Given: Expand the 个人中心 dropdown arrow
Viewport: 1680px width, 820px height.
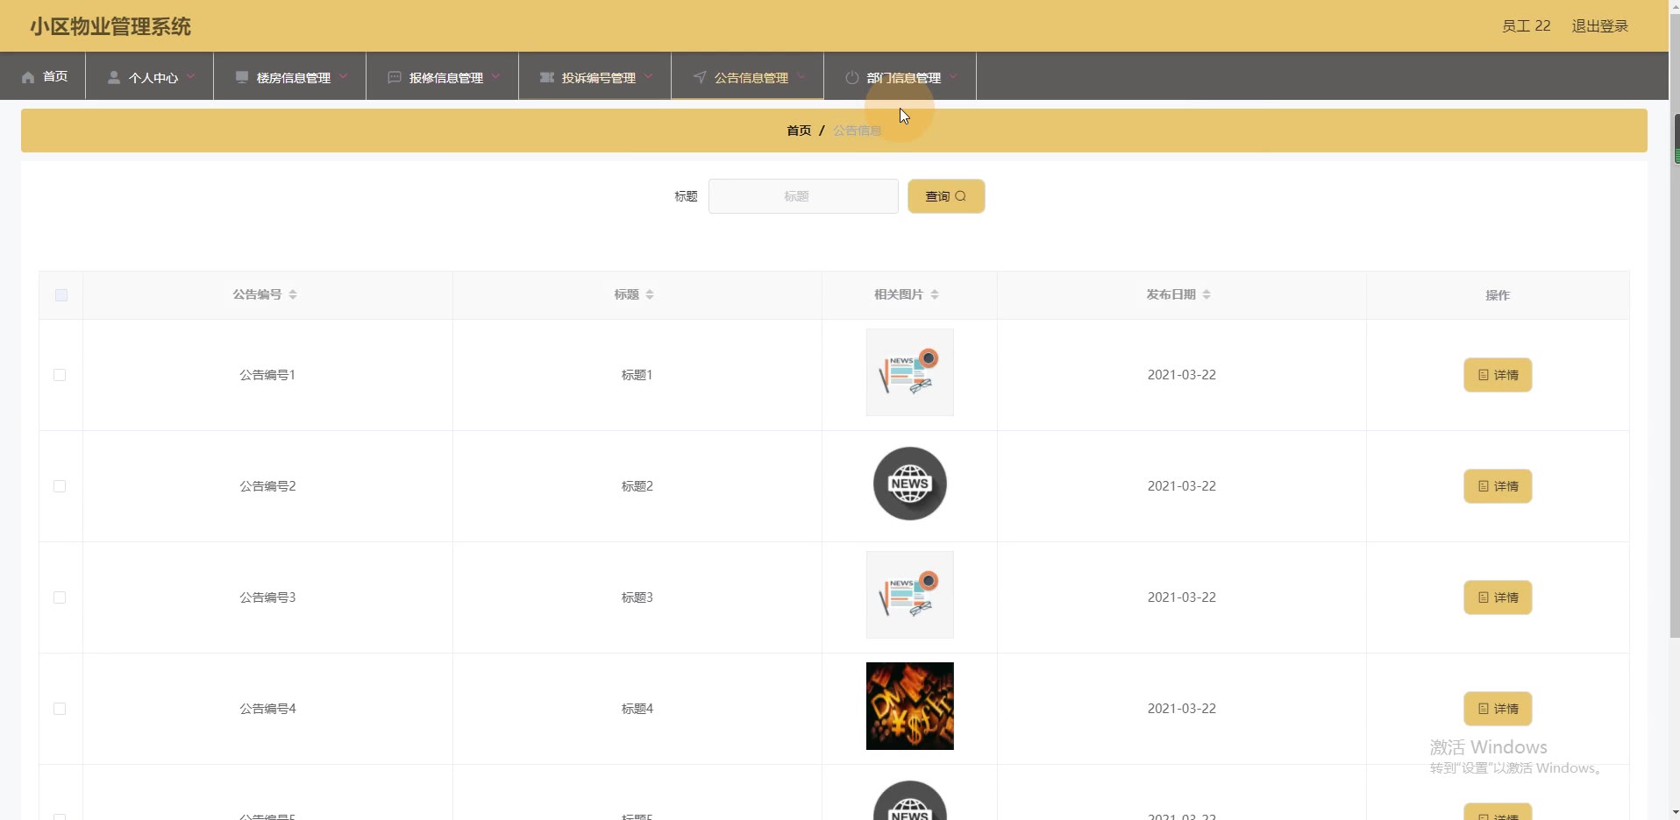Looking at the screenshot, I should coord(190,77).
